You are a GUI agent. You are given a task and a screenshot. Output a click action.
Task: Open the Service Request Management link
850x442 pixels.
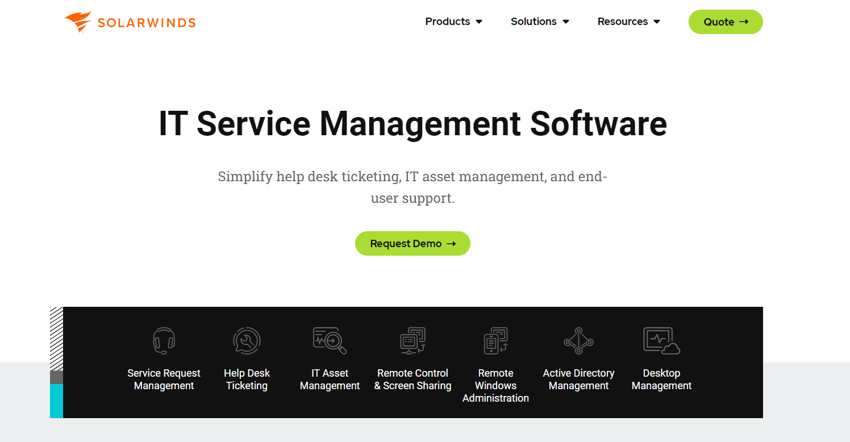[164, 379]
